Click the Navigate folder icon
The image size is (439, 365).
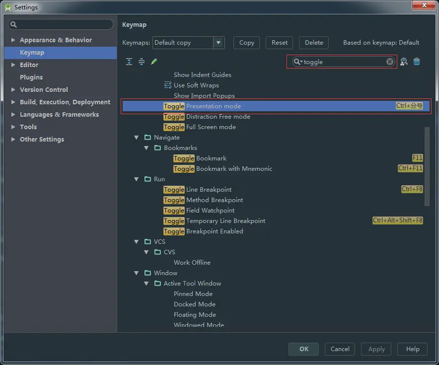(147, 137)
